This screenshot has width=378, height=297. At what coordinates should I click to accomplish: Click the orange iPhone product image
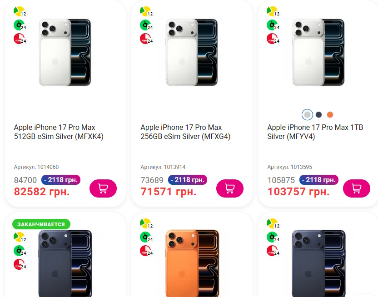[x=192, y=263]
